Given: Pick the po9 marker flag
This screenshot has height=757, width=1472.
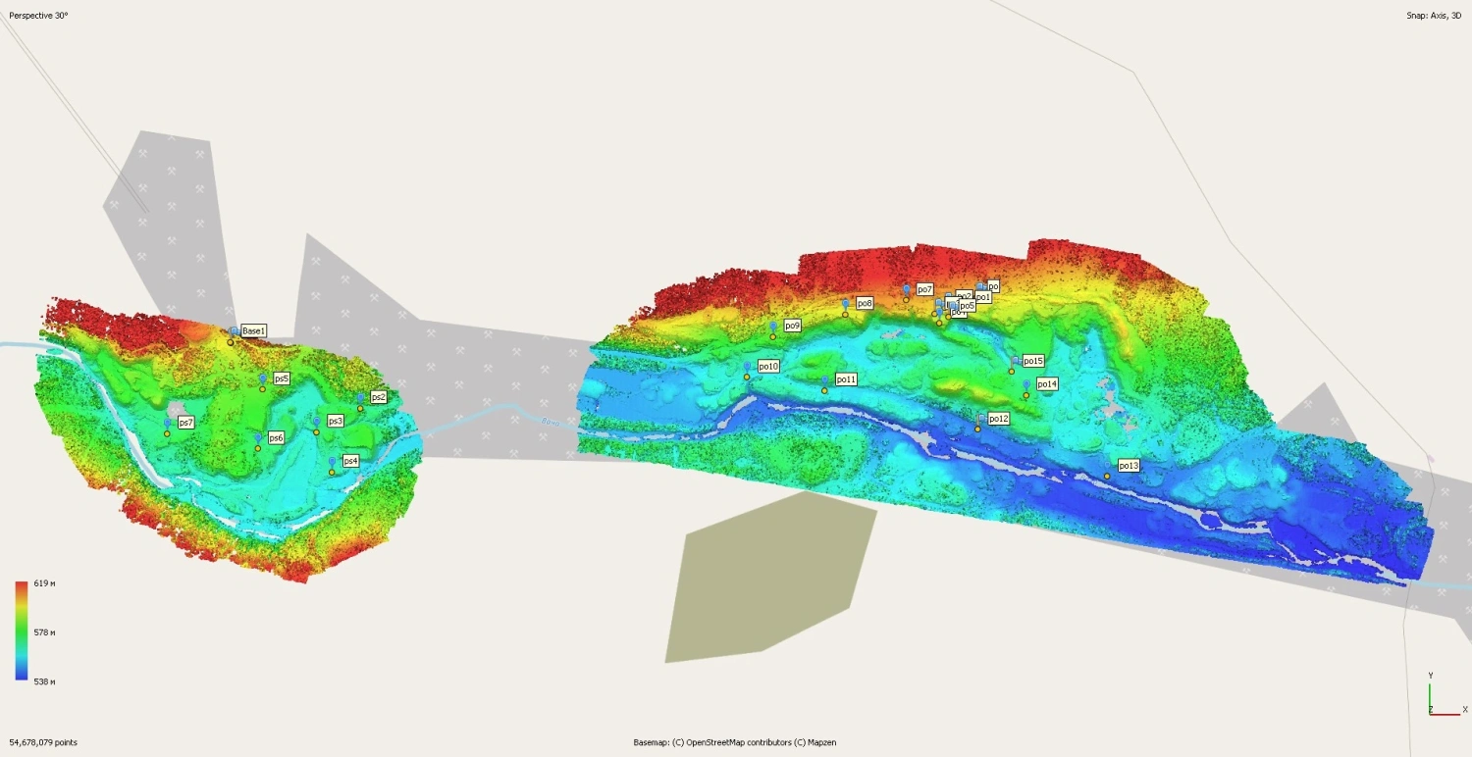Looking at the screenshot, I should (x=772, y=327).
